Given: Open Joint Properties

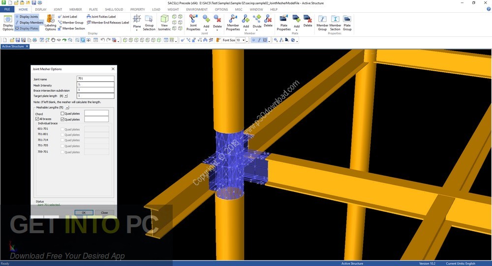Looking at the screenshot, I should tap(193, 23).
